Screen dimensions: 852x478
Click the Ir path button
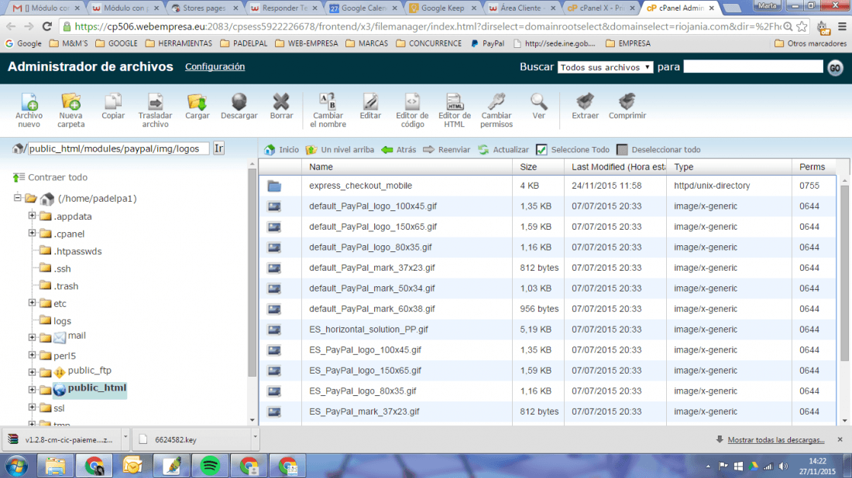[x=219, y=149]
